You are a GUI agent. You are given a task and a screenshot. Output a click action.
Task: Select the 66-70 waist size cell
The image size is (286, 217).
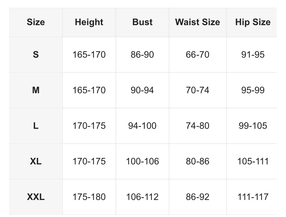coord(198,55)
